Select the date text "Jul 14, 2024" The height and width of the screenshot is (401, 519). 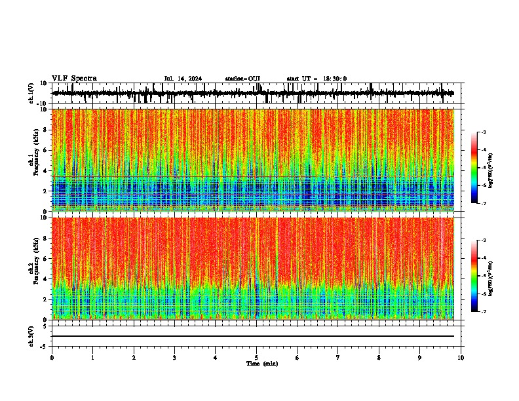[x=183, y=79]
